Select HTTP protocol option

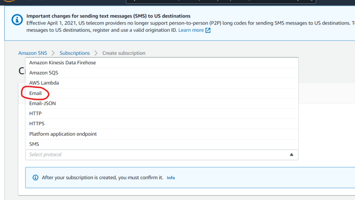point(162,113)
